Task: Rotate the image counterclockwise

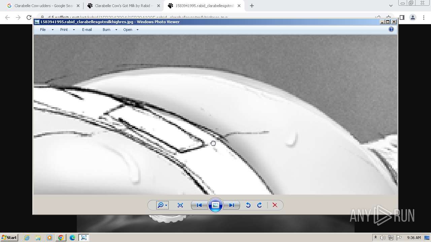Action: point(248,205)
